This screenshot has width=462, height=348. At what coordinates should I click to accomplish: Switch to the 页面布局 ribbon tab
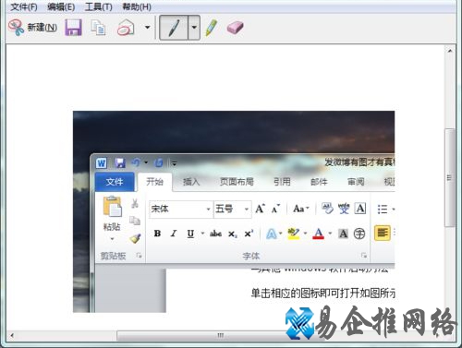coord(237,182)
